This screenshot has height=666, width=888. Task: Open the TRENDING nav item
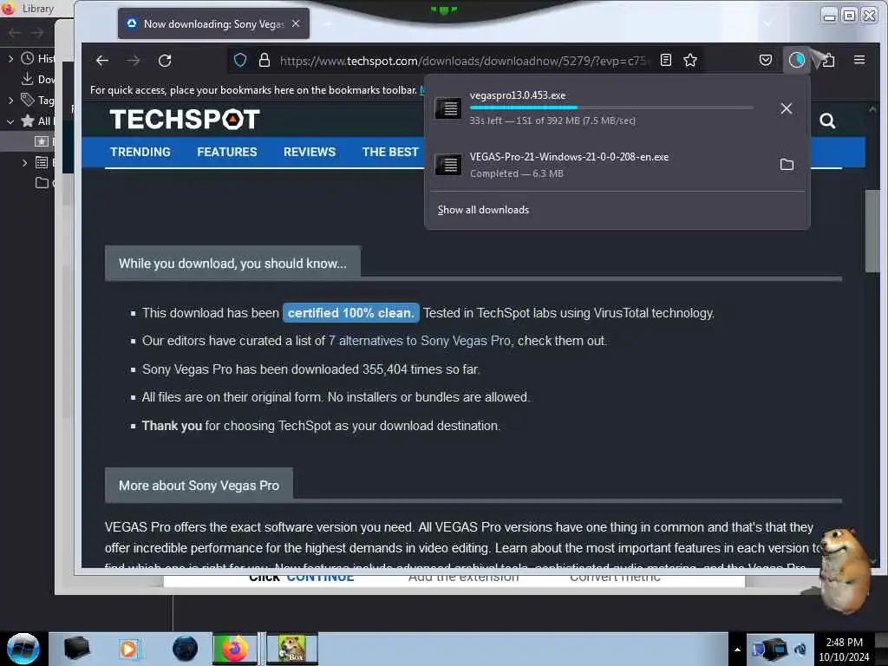click(x=140, y=152)
